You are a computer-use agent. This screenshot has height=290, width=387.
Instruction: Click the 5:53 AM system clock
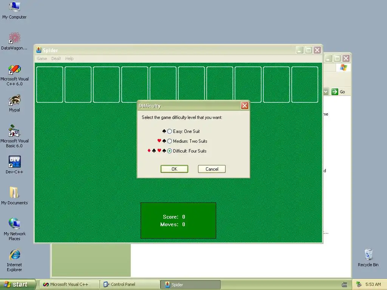(x=373, y=284)
